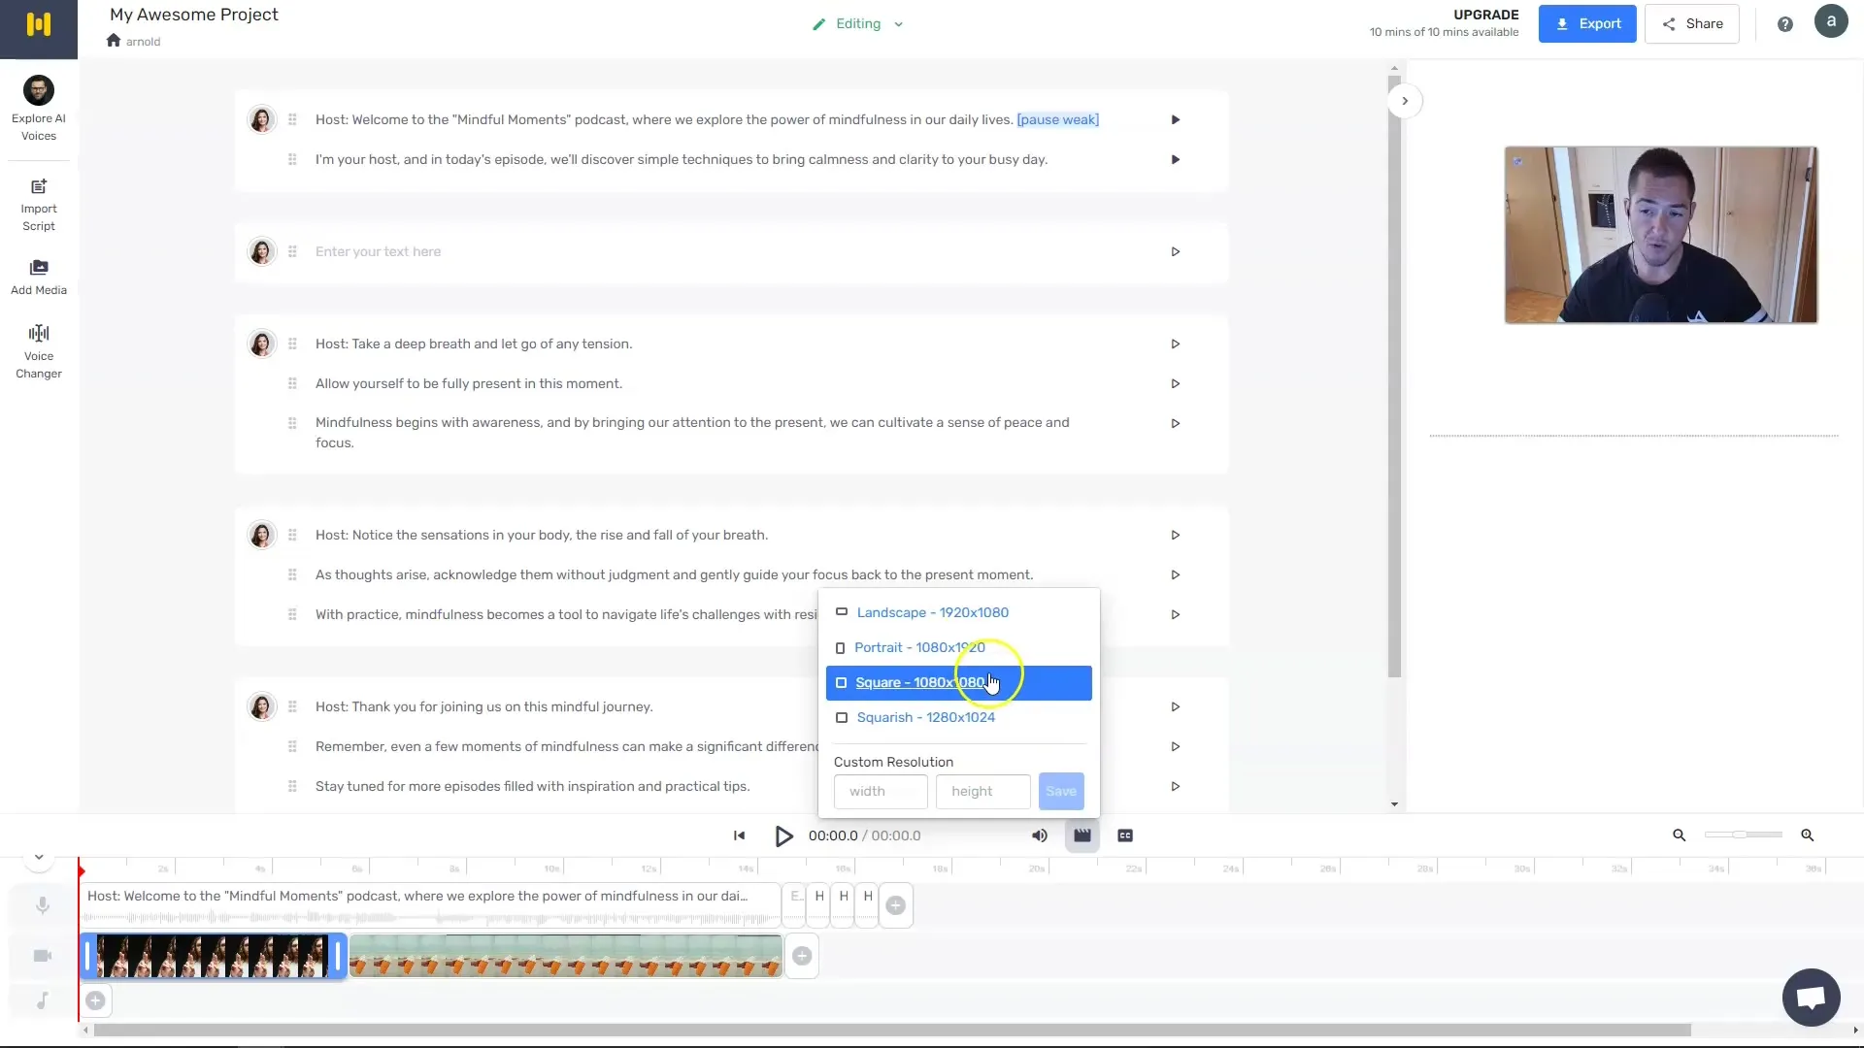
Task: Play 'Host: Welcome to the Mindful Moments' line
Action: 1175,119
